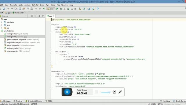Click the Sync Project with Gradle icon

[84, 9]
